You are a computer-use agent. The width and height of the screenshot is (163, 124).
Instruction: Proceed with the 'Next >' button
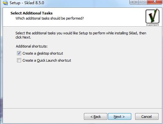tap(119, 117)
